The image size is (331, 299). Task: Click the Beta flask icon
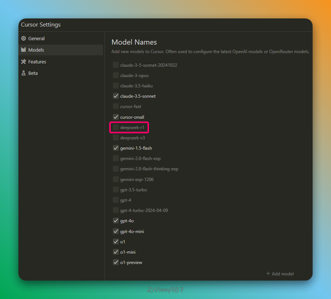[x=24, y=73]
